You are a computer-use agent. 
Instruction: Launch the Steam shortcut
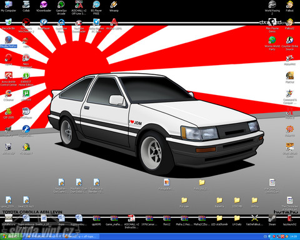(272, 220)
